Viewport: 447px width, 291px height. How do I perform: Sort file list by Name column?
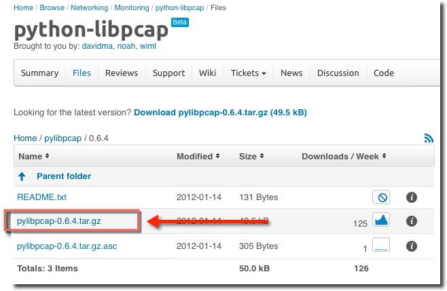34,156
